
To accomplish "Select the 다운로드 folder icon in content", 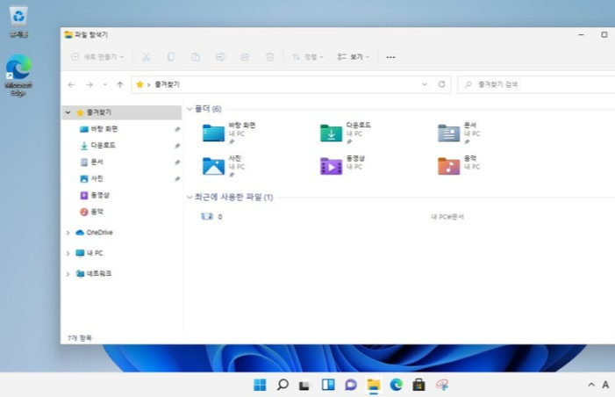I will click(x=331, y=133).
